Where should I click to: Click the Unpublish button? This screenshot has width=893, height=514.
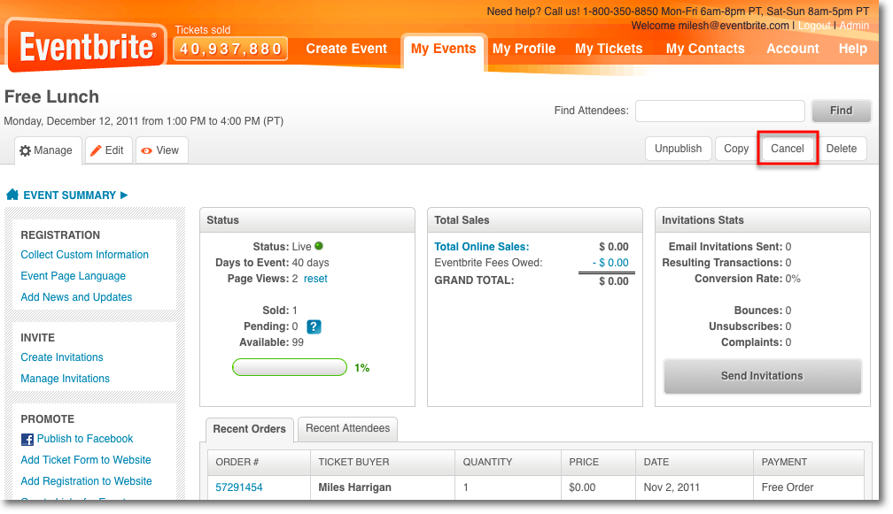[679, 149]
